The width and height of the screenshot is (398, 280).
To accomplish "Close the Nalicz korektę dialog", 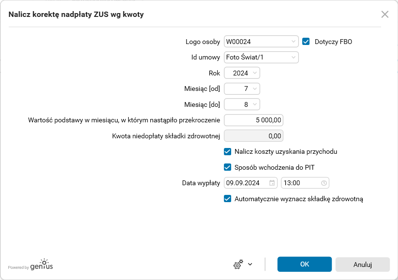I will [x=385, y=15].
